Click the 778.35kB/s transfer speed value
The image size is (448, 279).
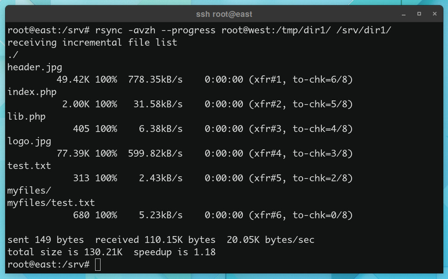[155, 79]
